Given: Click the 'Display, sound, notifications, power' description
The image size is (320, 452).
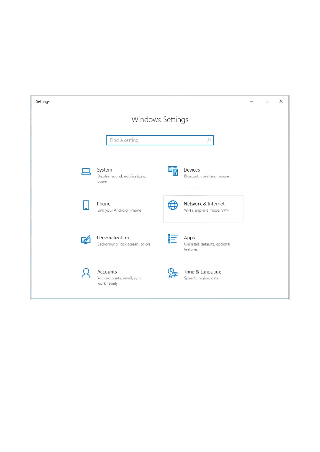Looking at the screenshot, I should click(121, 179).
